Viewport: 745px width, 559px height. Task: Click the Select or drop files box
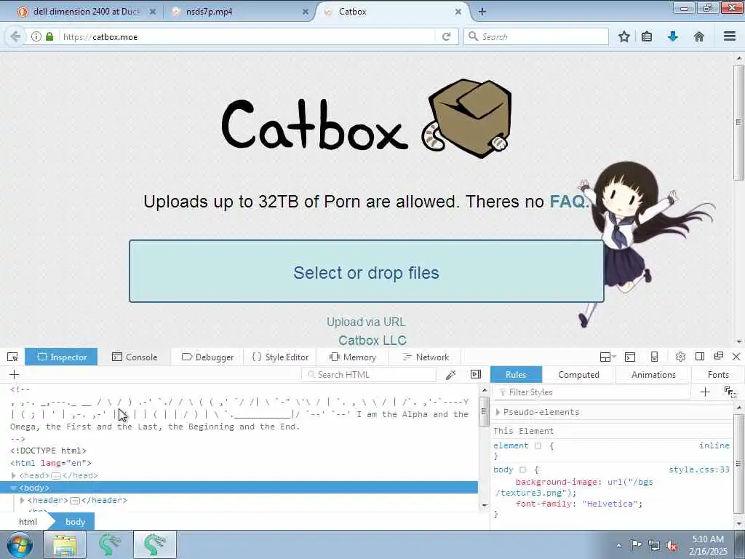367,271
